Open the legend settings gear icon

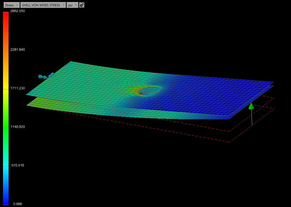pos(82,5)
